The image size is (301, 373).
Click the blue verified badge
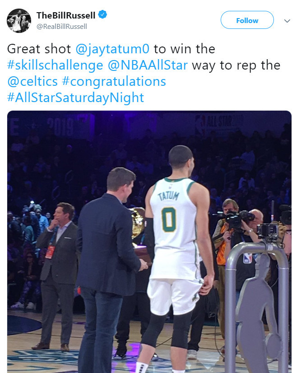pyautogui.click(x=103, y=15)
